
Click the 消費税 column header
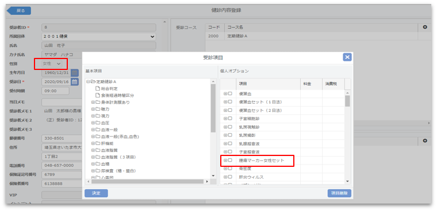(333, 84)
